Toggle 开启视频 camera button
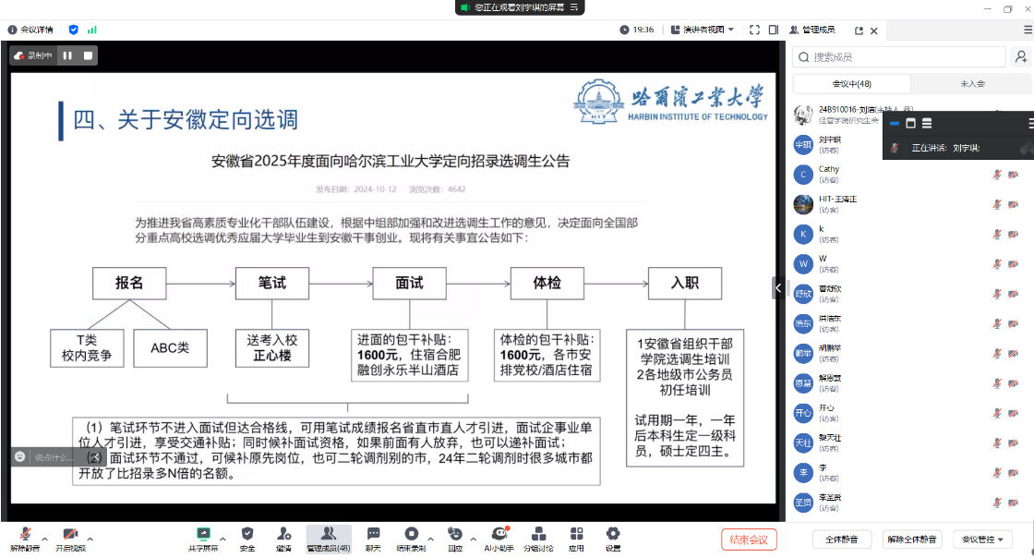The image size is (1034, 558). (x=70, y=538)
